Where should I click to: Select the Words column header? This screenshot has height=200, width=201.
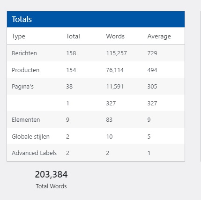coord(115,36)
